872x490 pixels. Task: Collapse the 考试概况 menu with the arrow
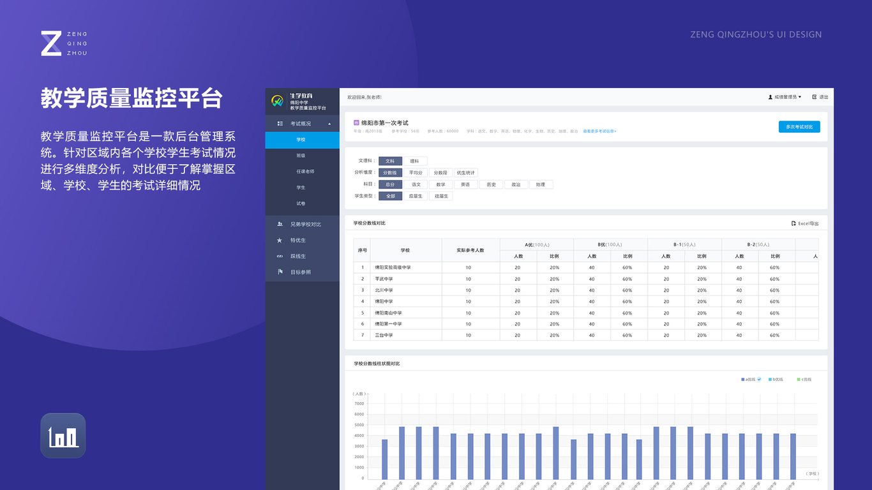coord(329,124)
